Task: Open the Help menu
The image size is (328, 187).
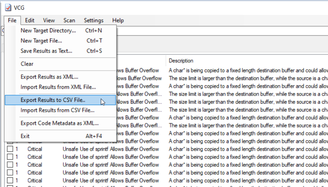Action: tap(118, 20)
